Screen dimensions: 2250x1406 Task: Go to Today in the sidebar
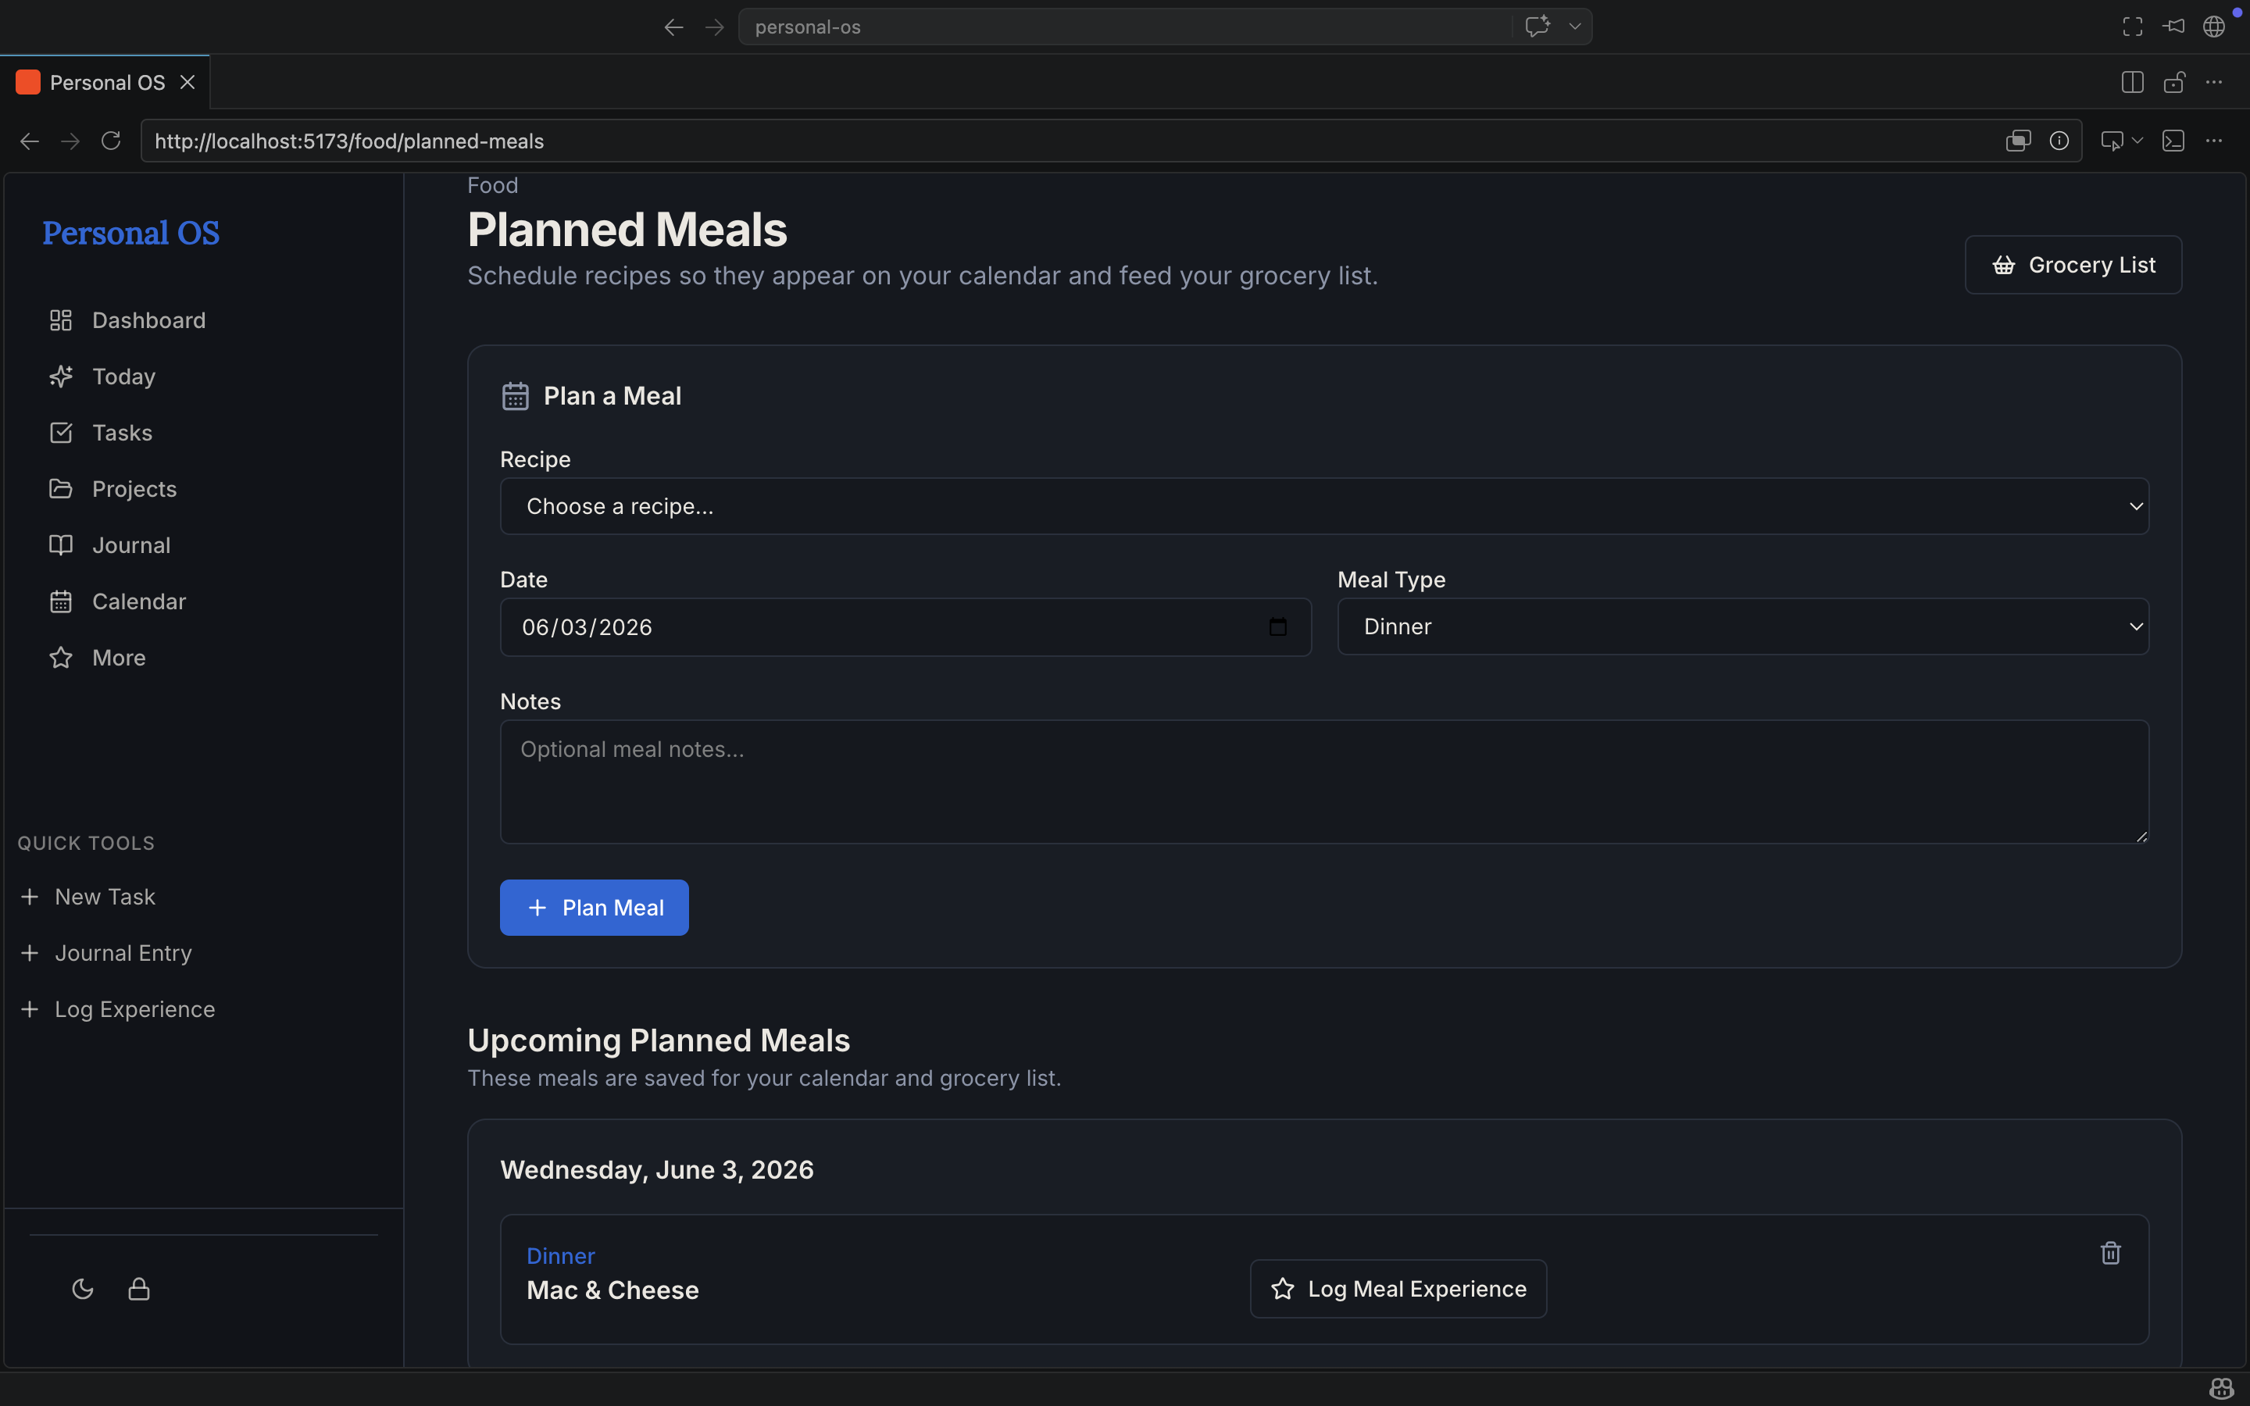coord(102,376)
